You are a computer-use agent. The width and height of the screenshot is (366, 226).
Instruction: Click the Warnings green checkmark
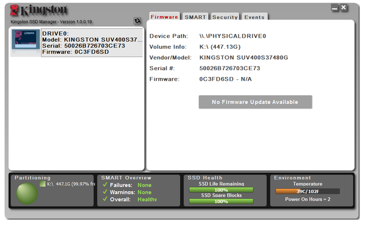[105, 192]
